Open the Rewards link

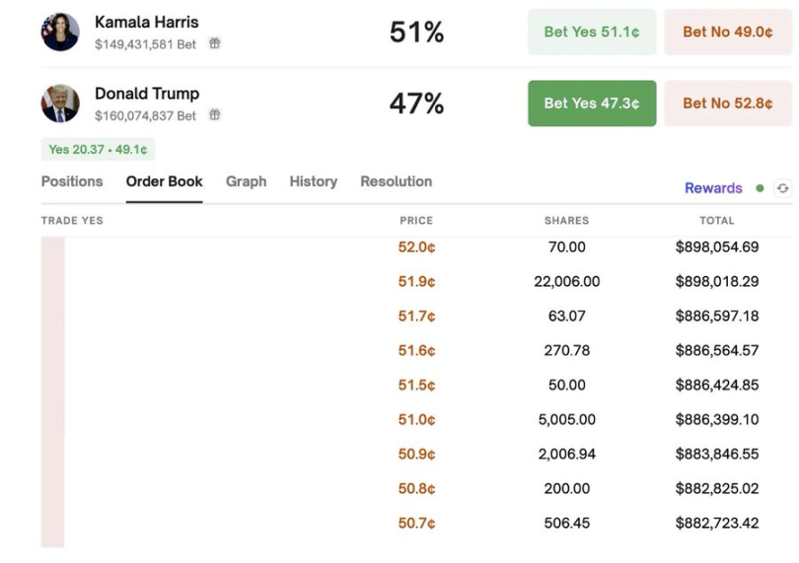(713, 188)
